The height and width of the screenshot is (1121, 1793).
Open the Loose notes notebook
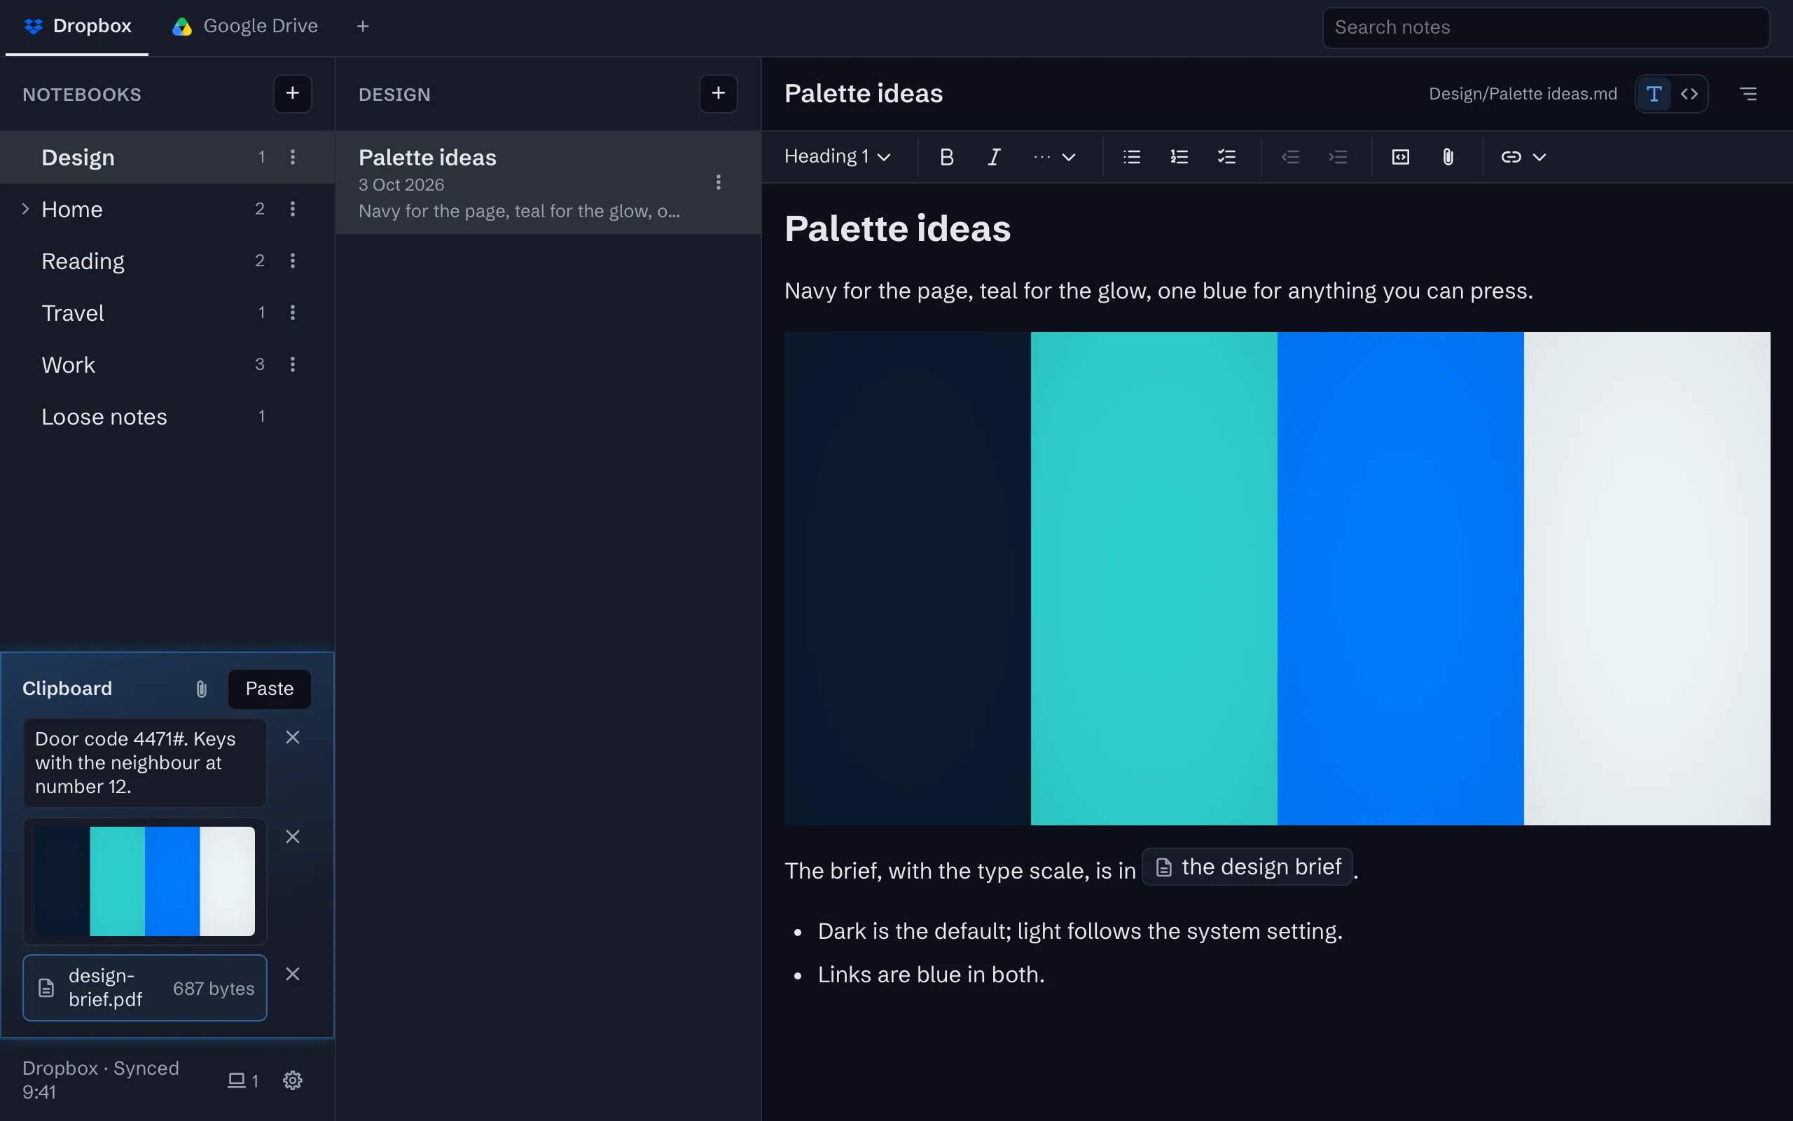(x=167, y=417)
